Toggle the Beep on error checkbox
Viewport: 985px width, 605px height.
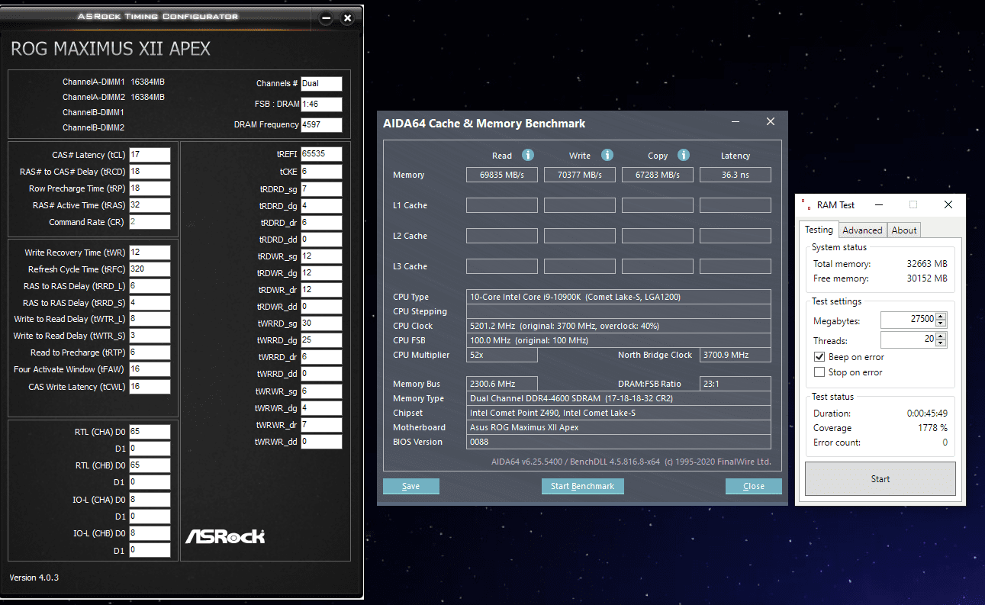click(819, 357)
